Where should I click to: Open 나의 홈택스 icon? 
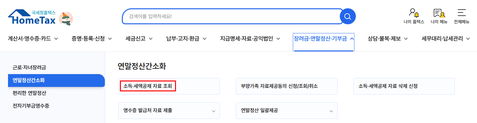click(414, 16)
